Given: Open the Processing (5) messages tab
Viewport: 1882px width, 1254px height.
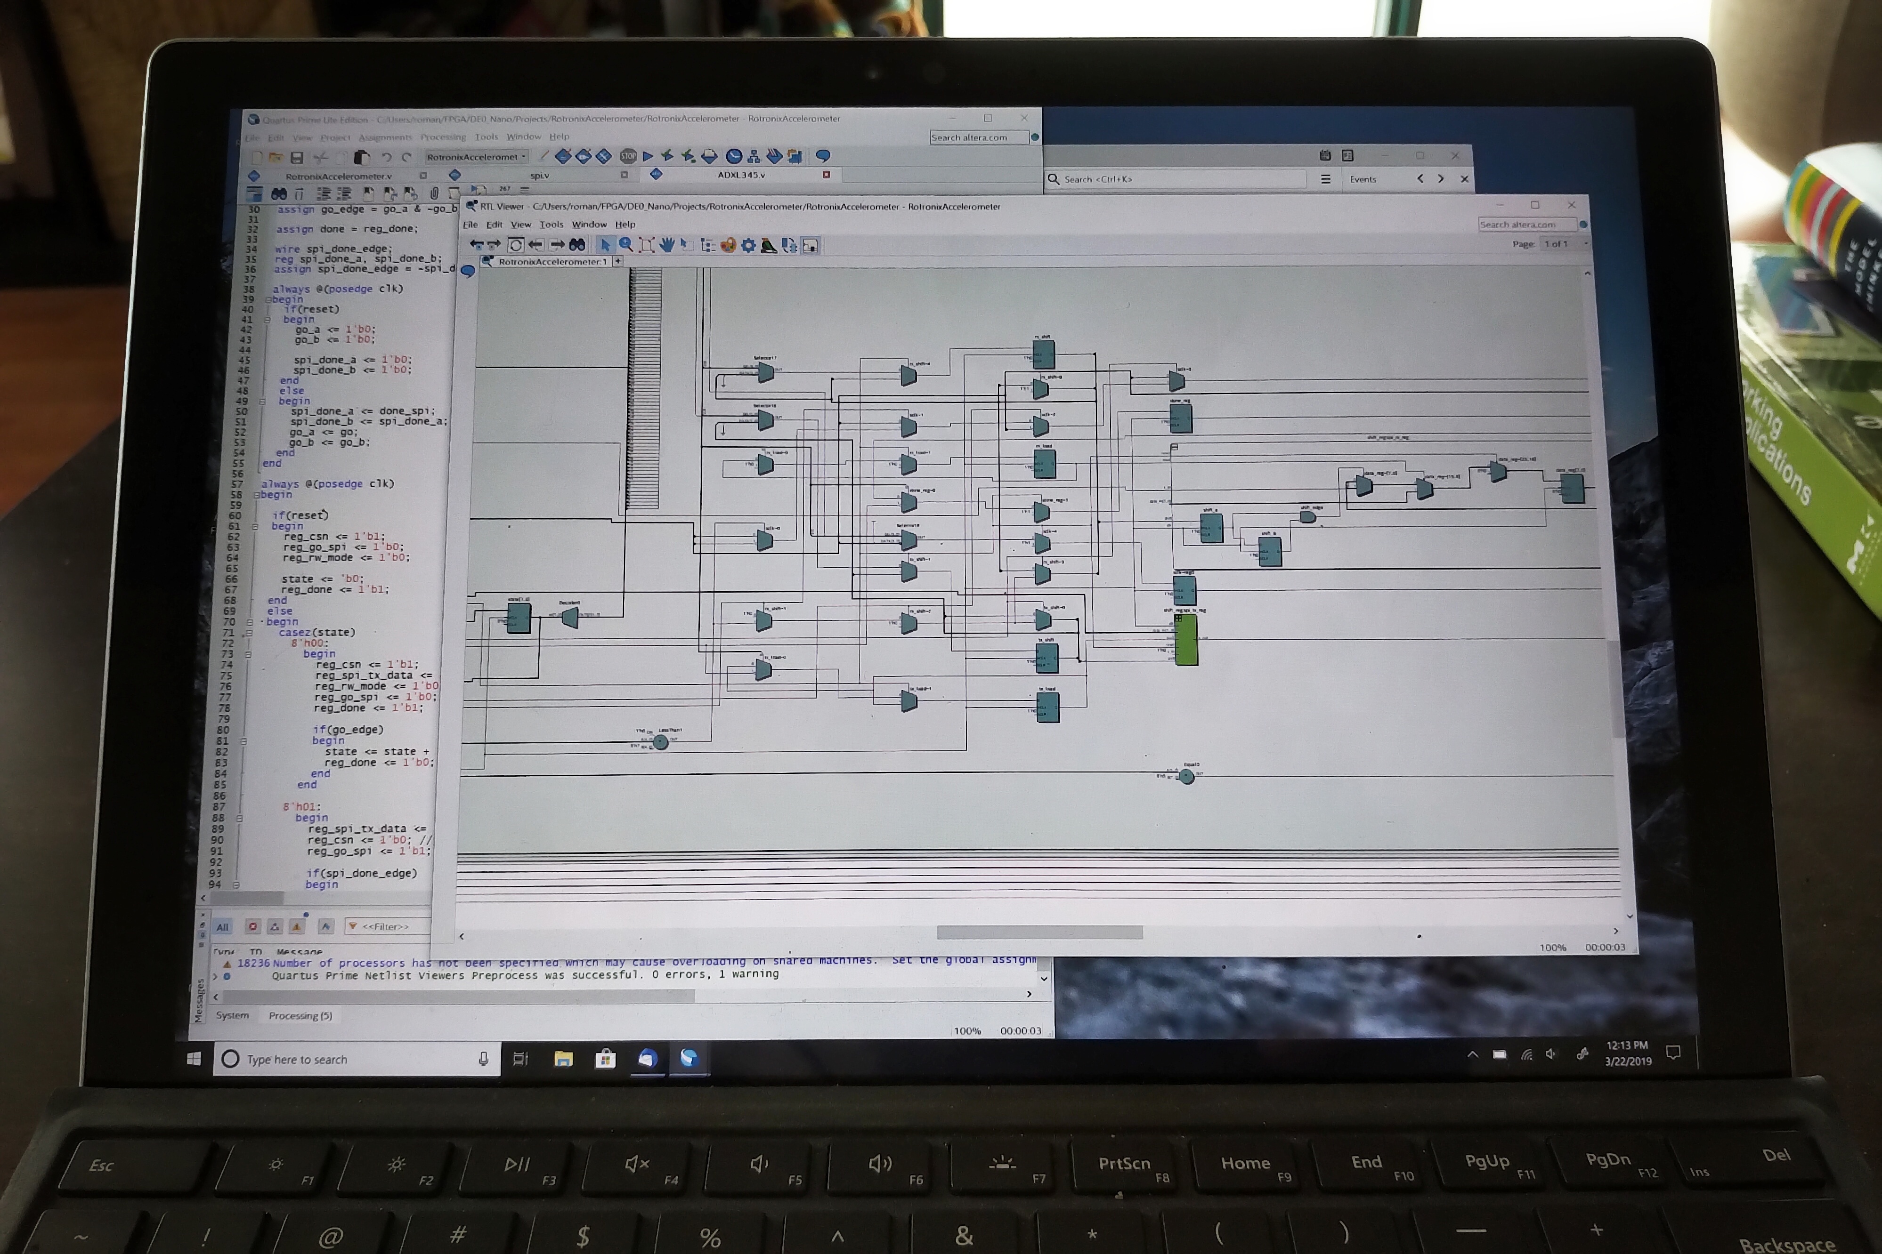Looking at the screenshot, I should [x=300, y=1016].
